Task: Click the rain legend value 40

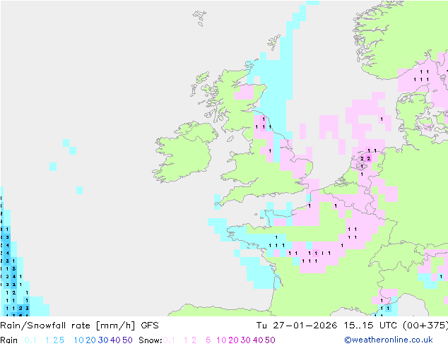Action: click(115, 340)
